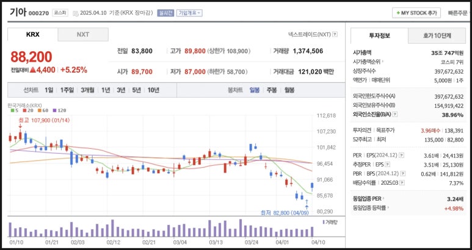Click purple 120-day moving average legend
The height and width of the screenshot is (250, 472).
point(59,110)
